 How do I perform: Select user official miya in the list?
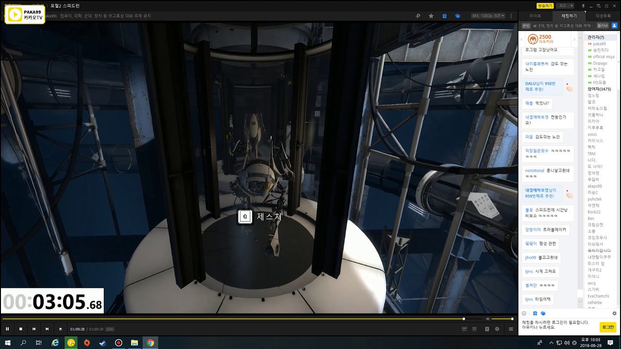tap(604, 57)
